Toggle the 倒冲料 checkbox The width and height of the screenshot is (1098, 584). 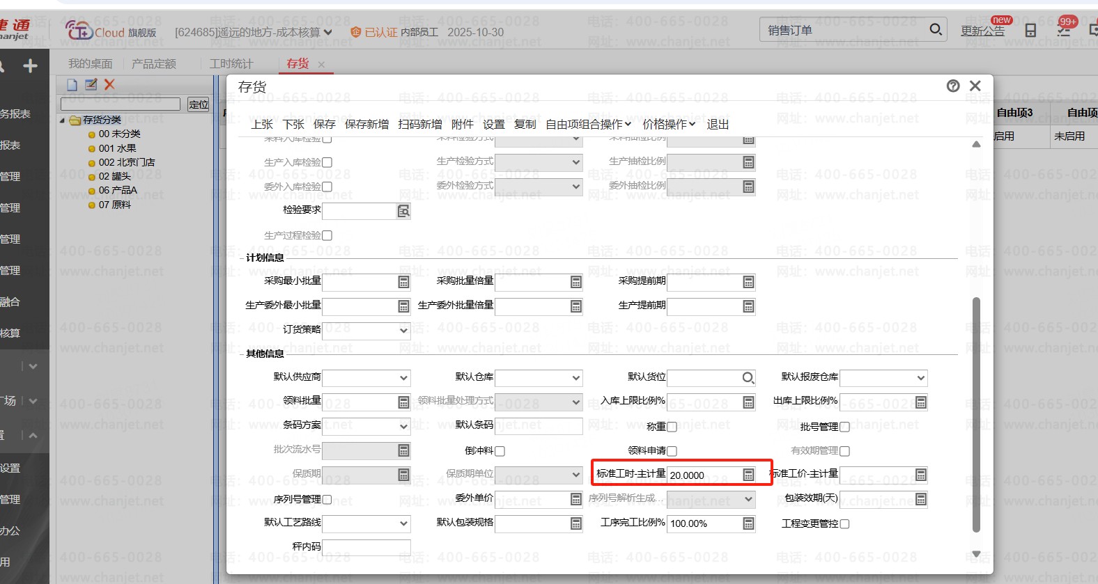pyautogui.click(x=500, y=451)
